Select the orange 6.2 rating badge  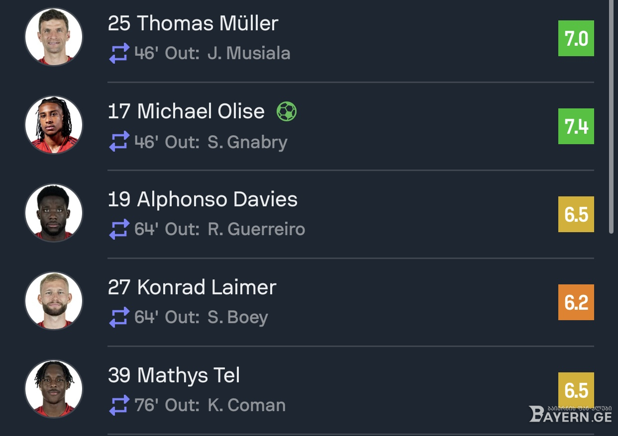pyautogui.click(x=576, y=302)
